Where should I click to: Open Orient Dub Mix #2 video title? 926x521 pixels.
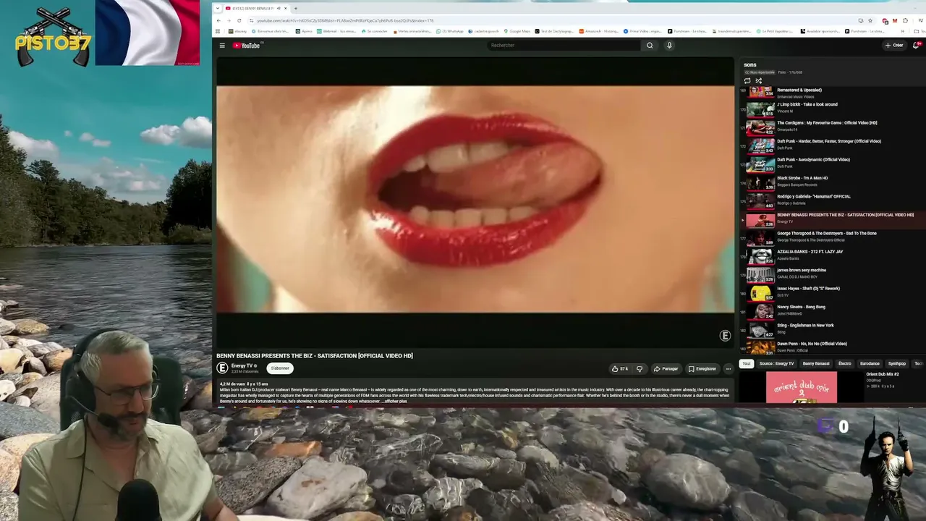click(x=883, y=374)
